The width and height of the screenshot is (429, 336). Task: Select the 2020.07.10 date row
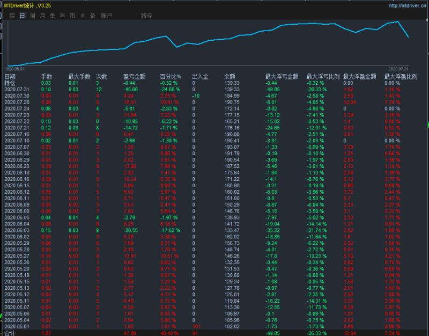[17, 141]
